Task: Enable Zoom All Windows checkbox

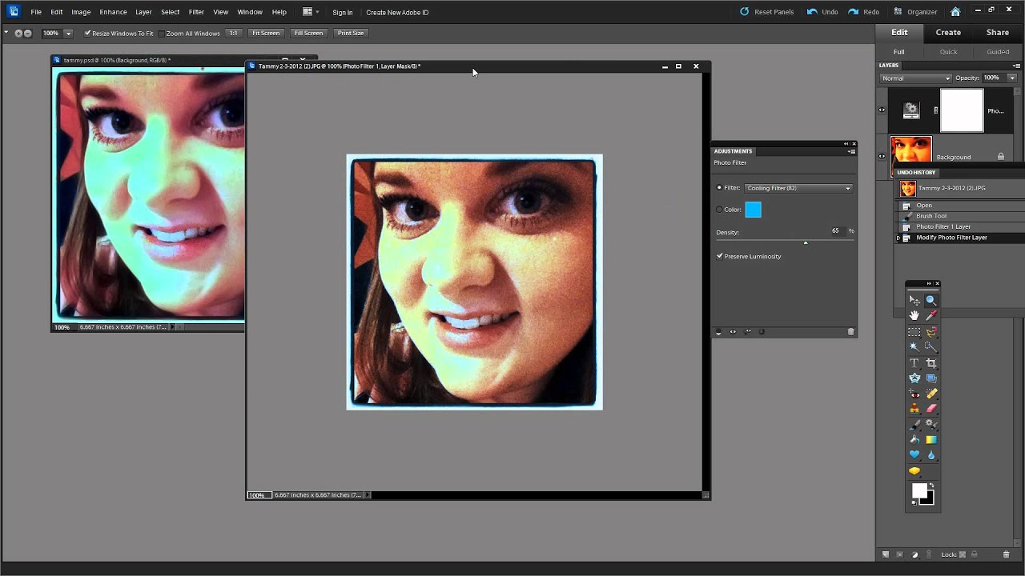Action: [x=162, y=34]
